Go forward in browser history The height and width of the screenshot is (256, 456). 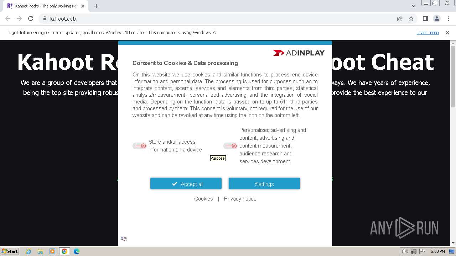(x=19, y=18)
